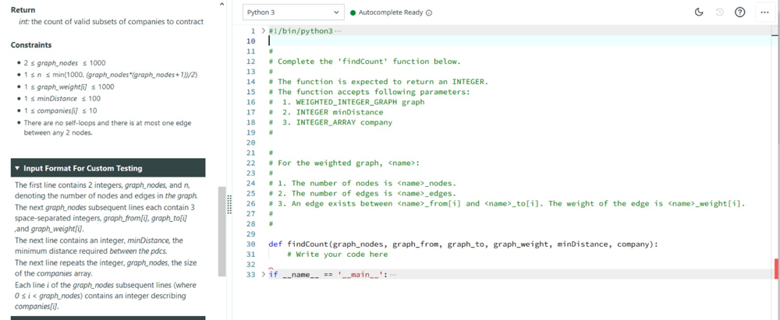Screen dimensions: 780x320
Task: Click the Autocomplete info icon
Action: point(429,12)
